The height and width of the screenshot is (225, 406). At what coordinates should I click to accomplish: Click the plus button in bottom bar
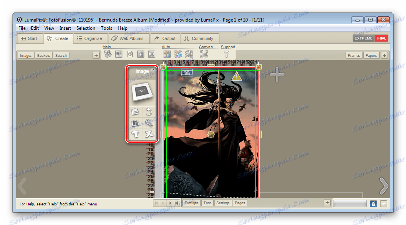click(327, 203)
